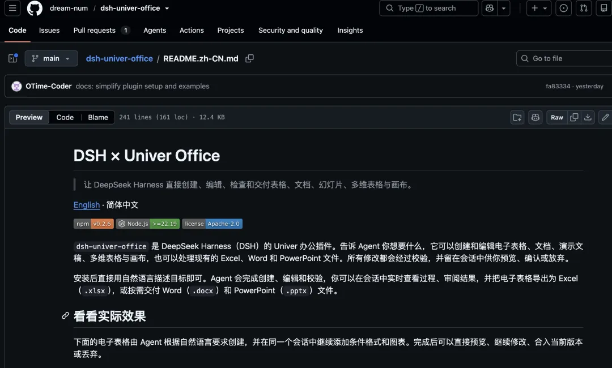This screenshot has width=612, height=368.
Task: Edit this file with pencil icon
Action: pyautogui.click(x=605, y=117)
